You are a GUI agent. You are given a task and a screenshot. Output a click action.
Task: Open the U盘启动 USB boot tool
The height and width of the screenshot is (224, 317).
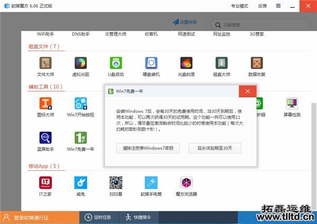point(116,63)
